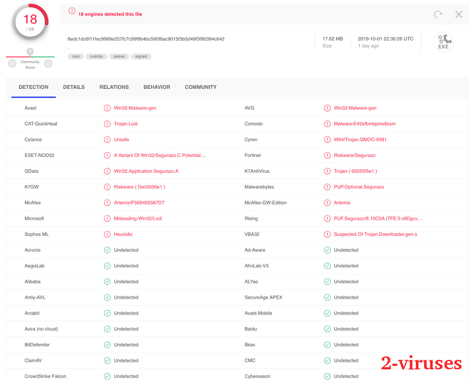Viewport: 475px width, 381px height.
Task: Click '18 engines detected this file' text
Action: [110, 14]
